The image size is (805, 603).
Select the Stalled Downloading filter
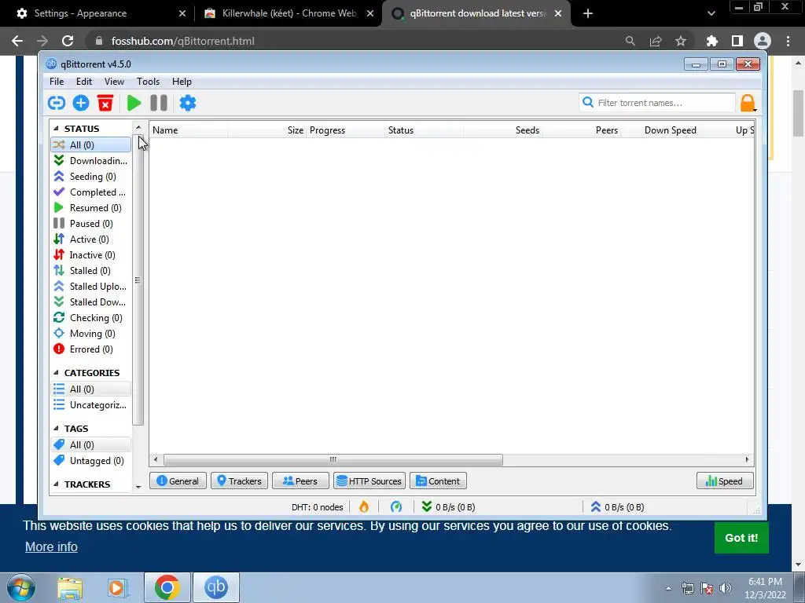point(91,302)
